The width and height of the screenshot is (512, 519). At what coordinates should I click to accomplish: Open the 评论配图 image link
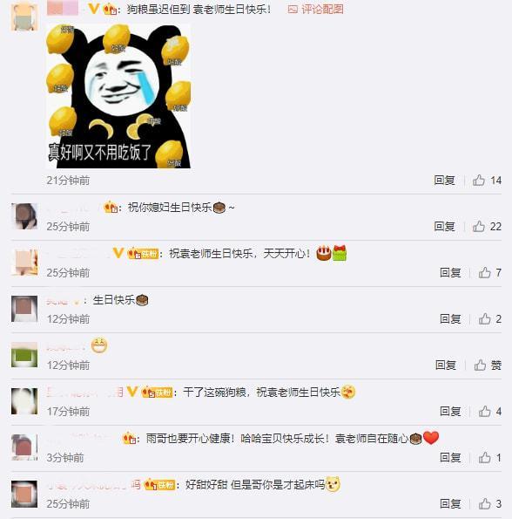click(x=315, y=10)
